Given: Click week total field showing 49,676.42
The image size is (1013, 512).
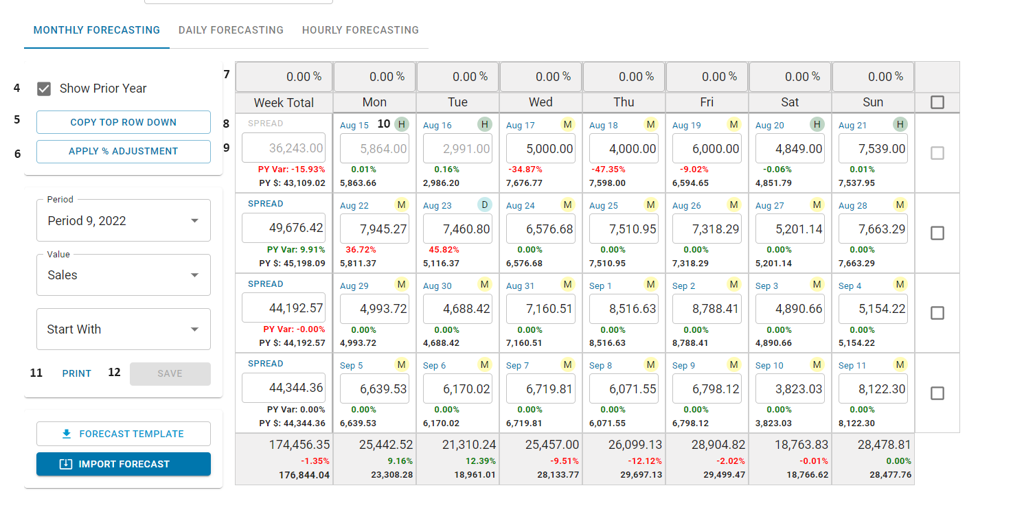Looking at the screenshot, I should (x=284, y=229).
